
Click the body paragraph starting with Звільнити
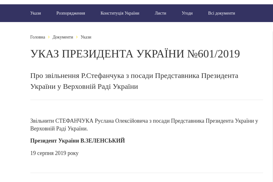click(x=144, y=125)
